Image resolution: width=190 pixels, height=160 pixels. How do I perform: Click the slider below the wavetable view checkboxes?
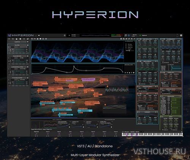[x=130, y=51]
